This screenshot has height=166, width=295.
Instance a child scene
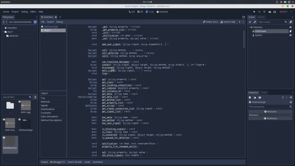pos(255,22)
